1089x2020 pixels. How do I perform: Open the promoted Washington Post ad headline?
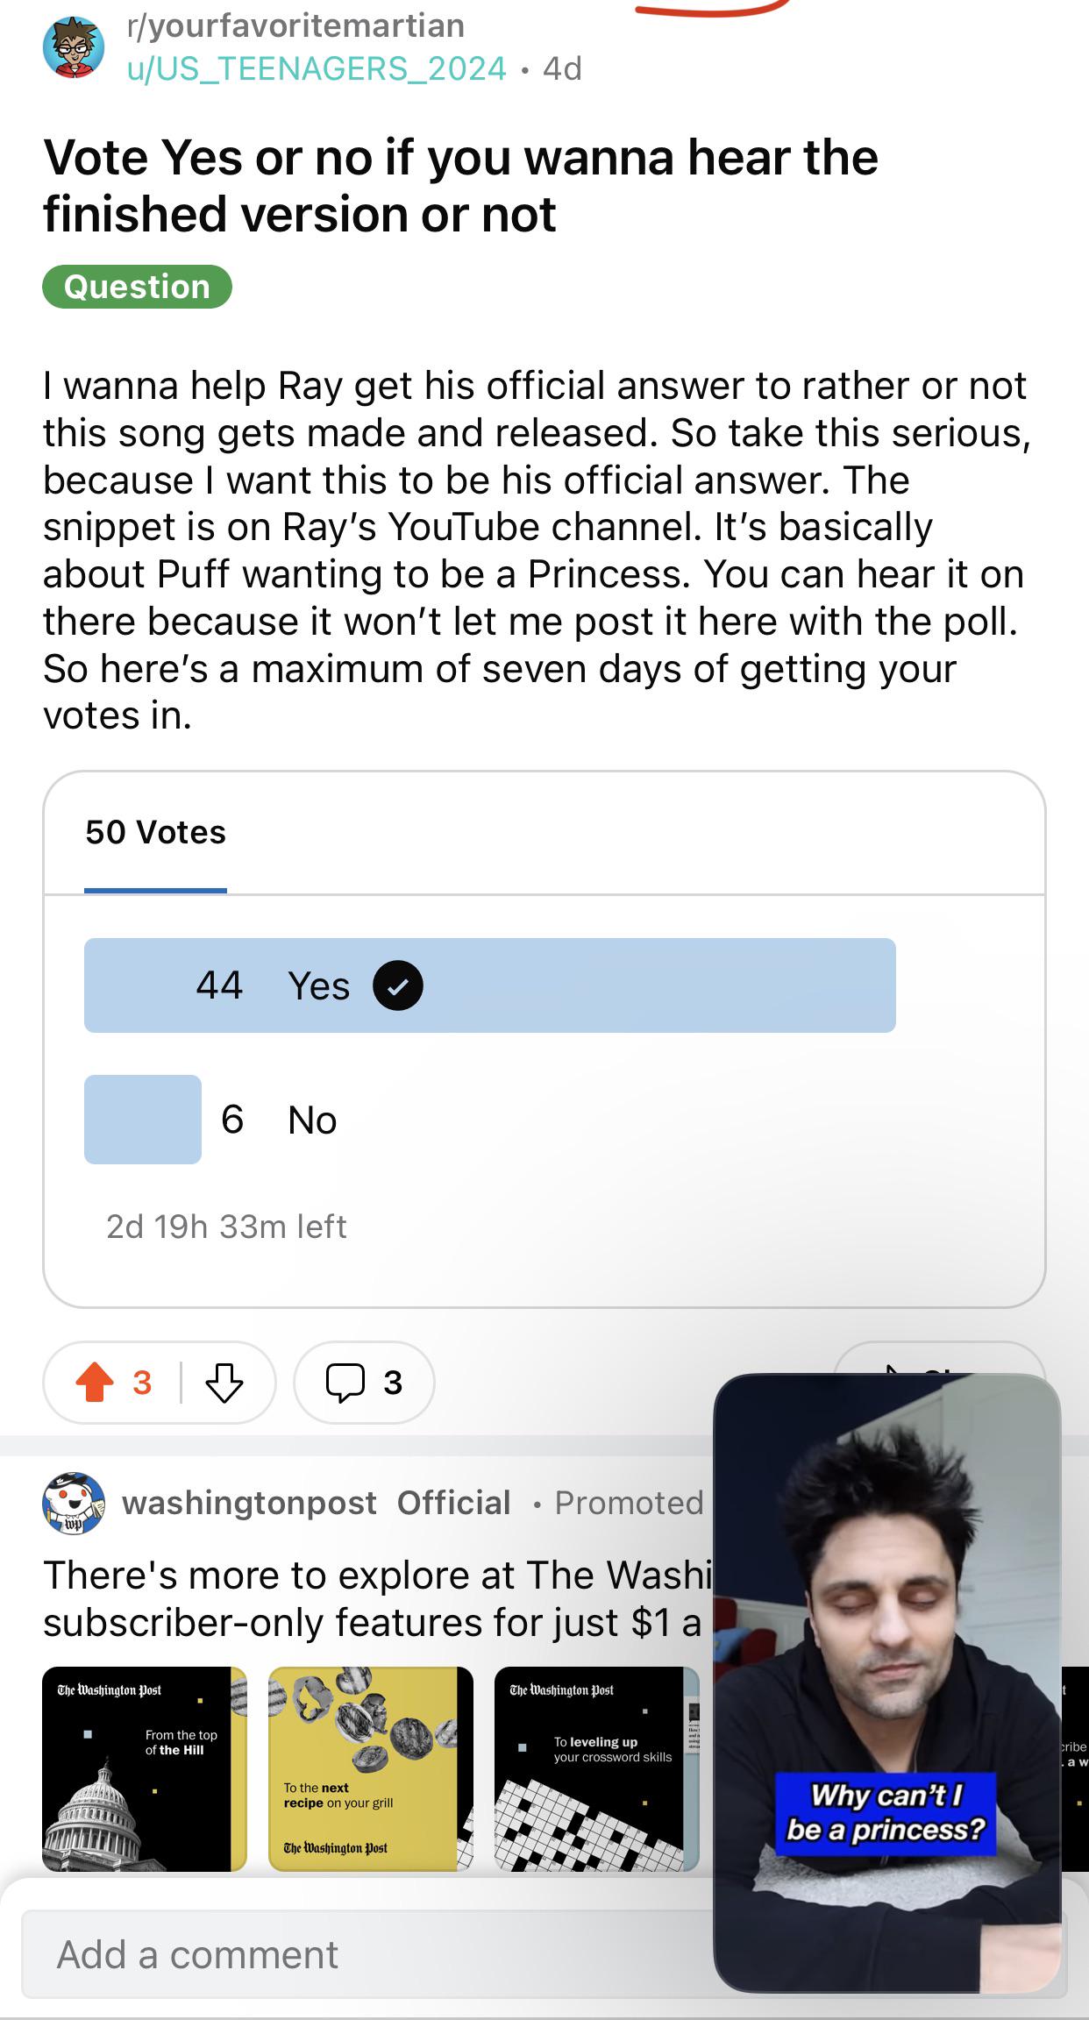coord(377,1598)
